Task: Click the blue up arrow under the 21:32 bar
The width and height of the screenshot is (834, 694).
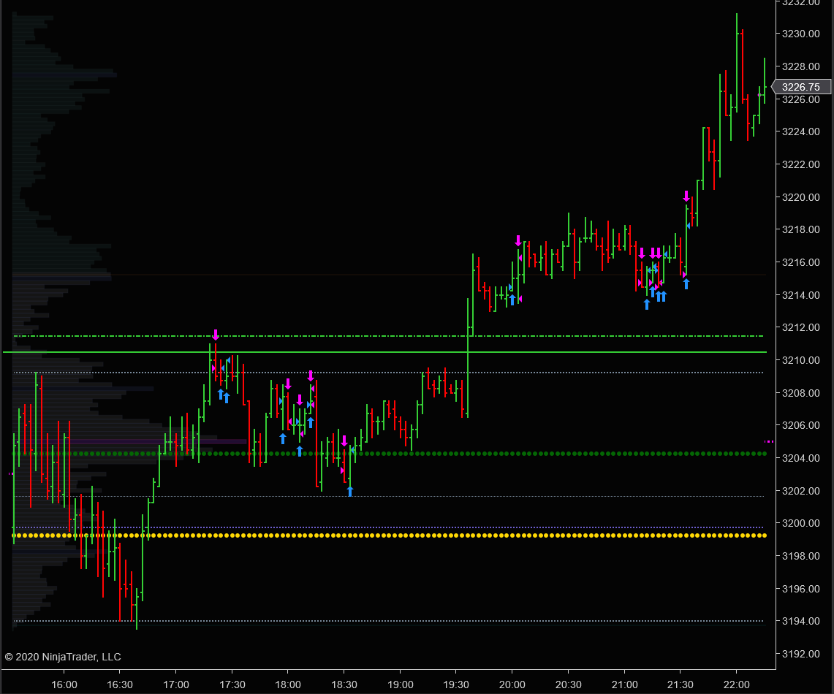Action: pyautogui.click(x=686, y=283)
